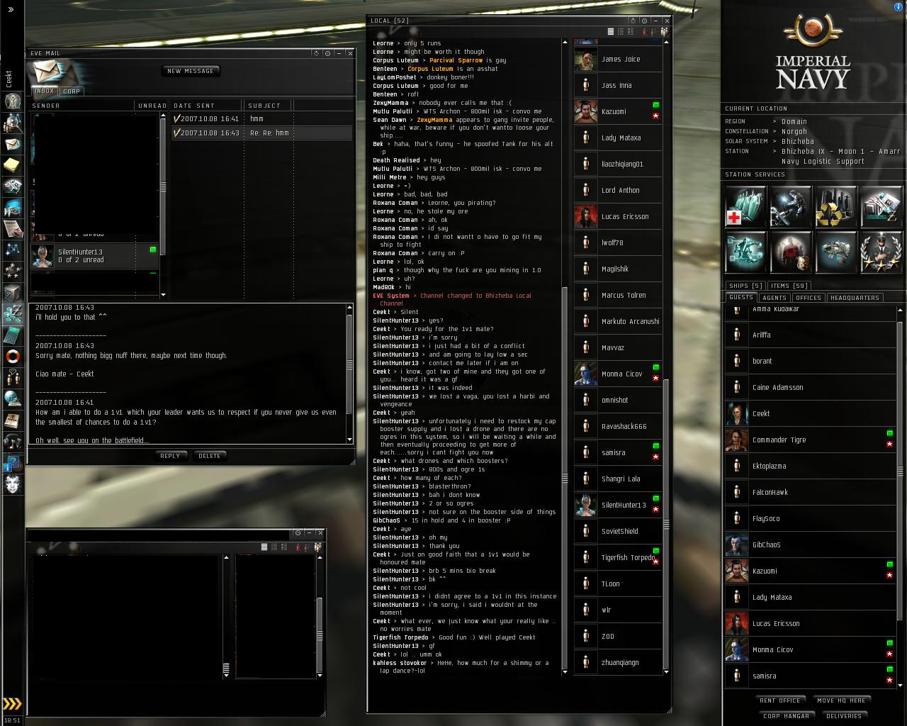Switch to the Agents tab
This screenshot has width=907, height=726.
point(774,298)
